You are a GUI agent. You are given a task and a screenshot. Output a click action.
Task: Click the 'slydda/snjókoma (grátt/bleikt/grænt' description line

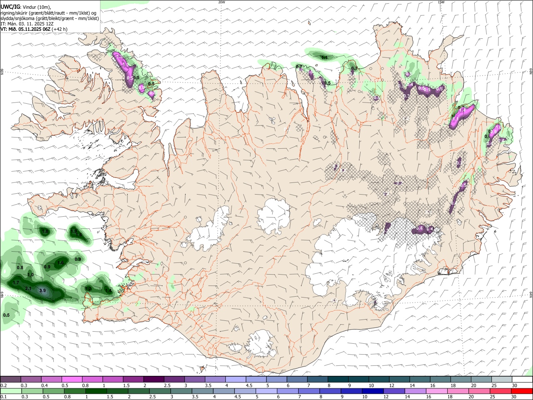50,18
